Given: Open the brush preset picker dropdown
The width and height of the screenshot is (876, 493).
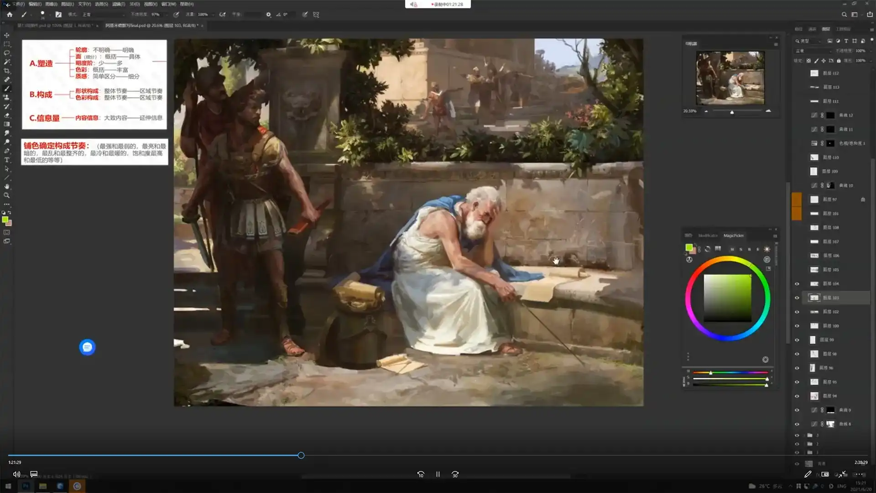Looking at the screenshot, I should click(x=42, y=15).
